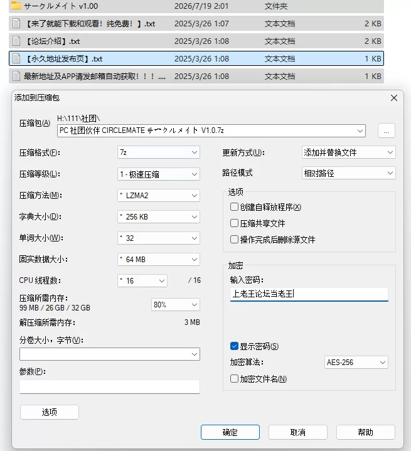This screenshot has width=411, height=451.
Task: Open the 字典大小 256 KB dropdown
Action: (159, 217)
